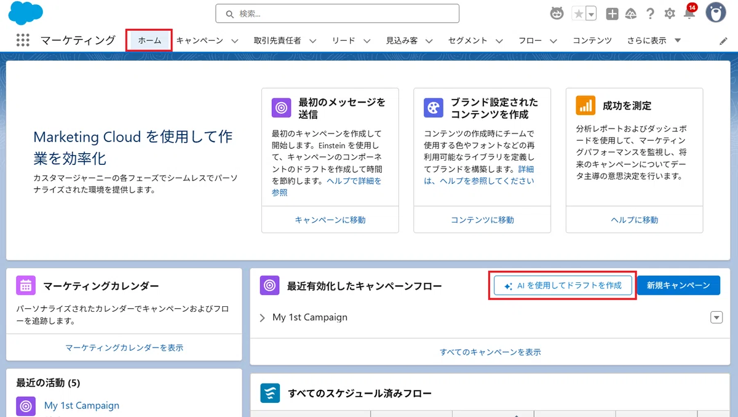
Task: Open the favorites list dropdown arrow
Action: pos(591,14)
